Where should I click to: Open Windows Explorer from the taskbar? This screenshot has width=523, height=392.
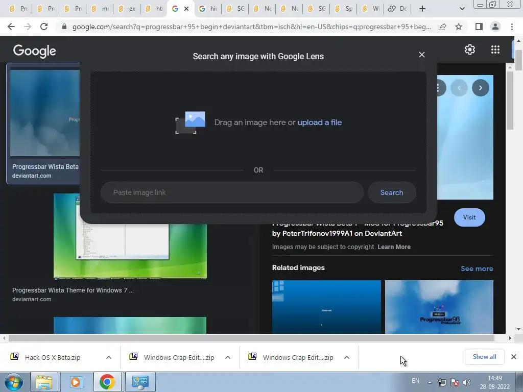click(x=44, y=382)
